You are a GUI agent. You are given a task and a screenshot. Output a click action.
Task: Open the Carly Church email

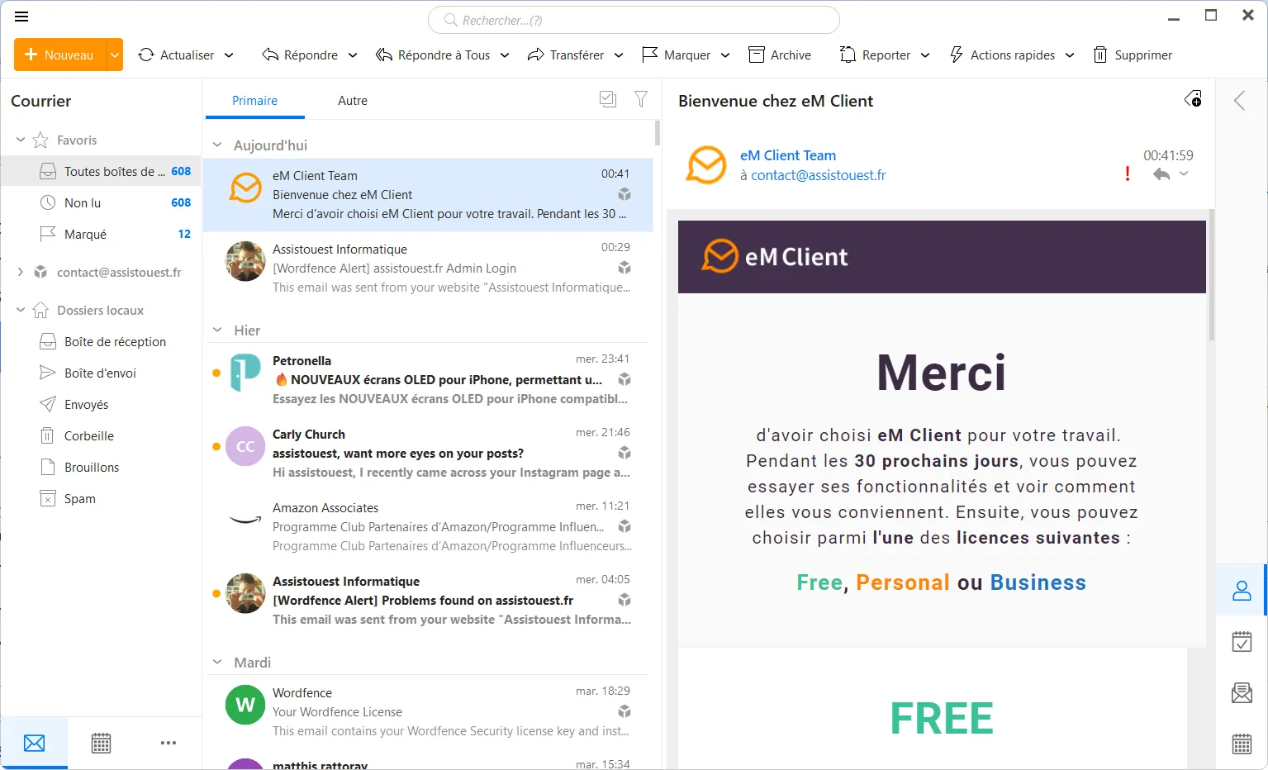click(428, 454)
